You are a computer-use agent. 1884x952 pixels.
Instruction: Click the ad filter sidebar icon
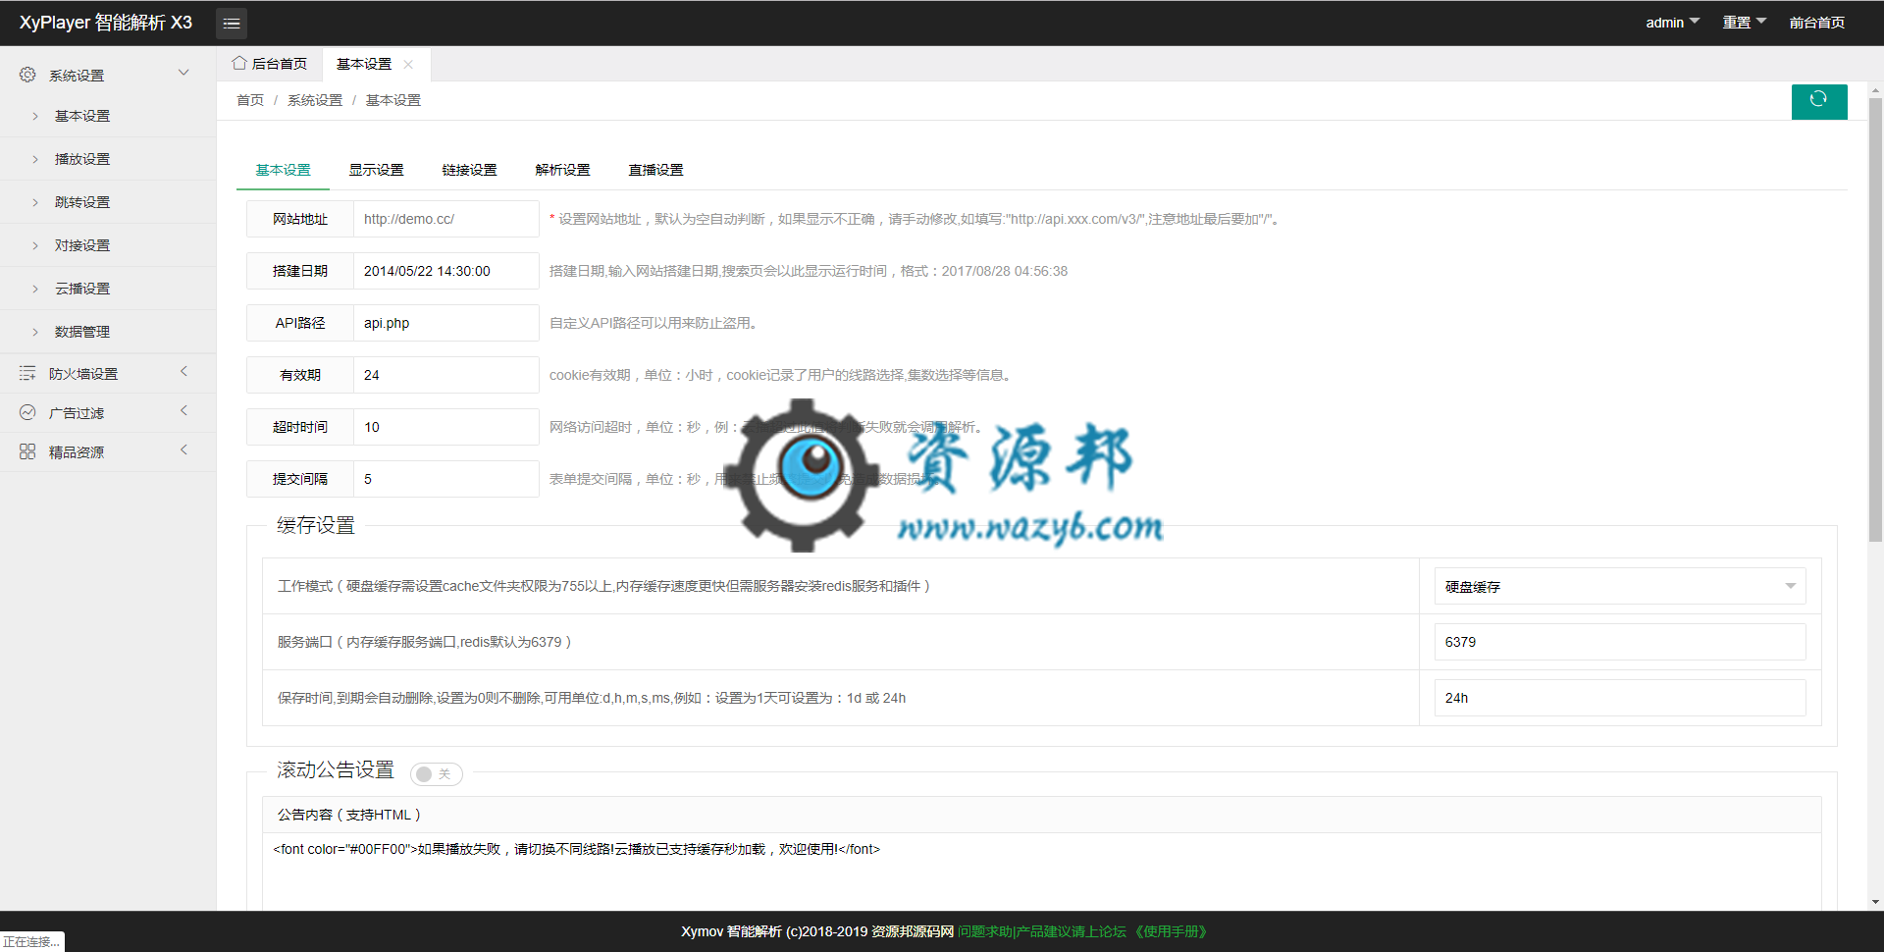point(27,412)
